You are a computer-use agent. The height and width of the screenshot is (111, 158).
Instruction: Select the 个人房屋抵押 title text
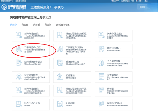click(114, 61)
